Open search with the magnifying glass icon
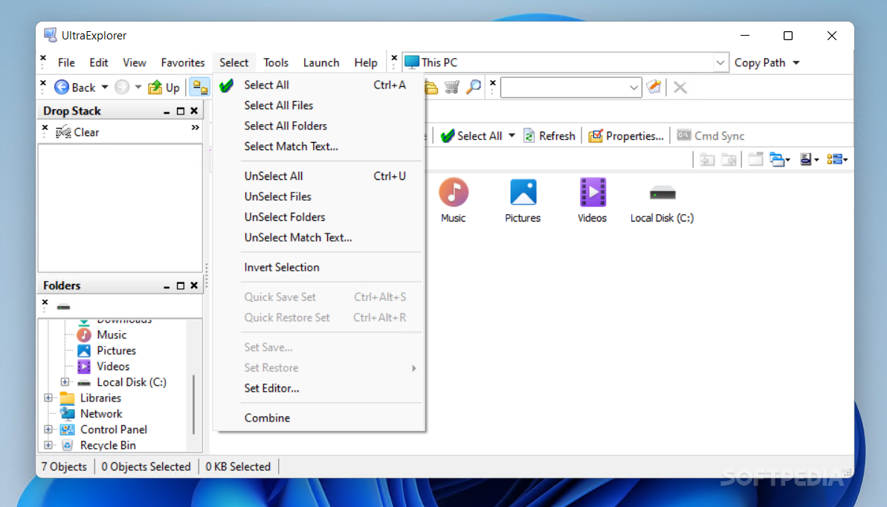The height and width of the screenshot is (507, 887). click(474, 87)
